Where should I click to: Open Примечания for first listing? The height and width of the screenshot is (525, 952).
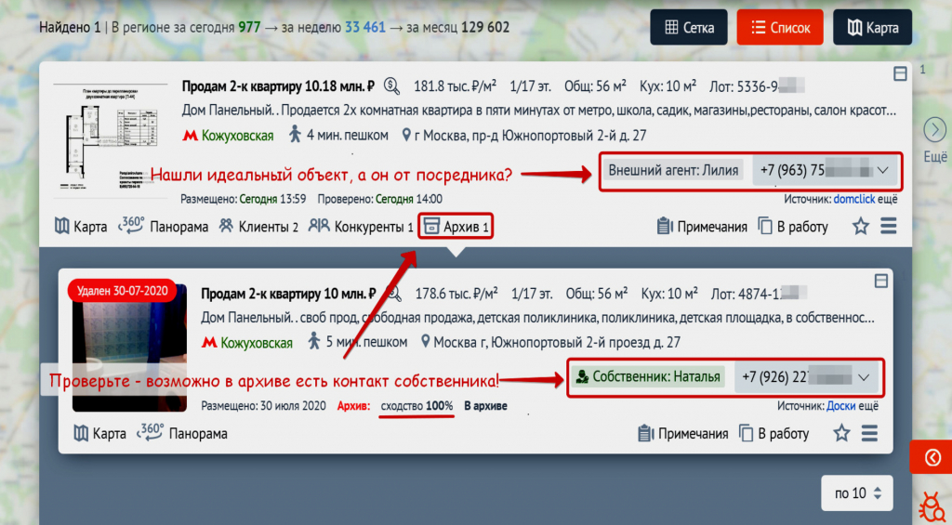(702, 227)
